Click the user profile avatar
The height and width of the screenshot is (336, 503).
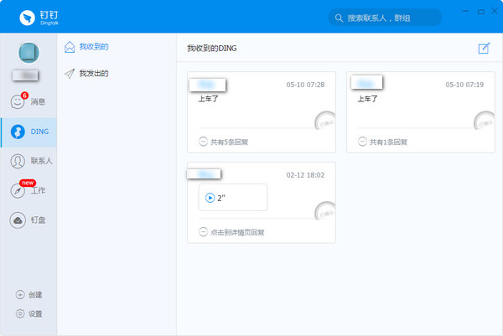point(28,52)
